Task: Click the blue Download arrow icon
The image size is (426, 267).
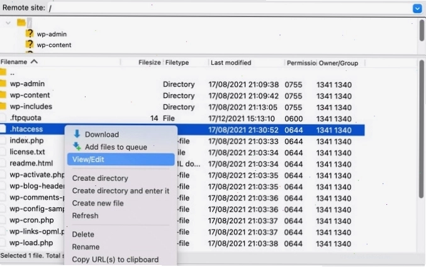Action: (x=77, y=134)
